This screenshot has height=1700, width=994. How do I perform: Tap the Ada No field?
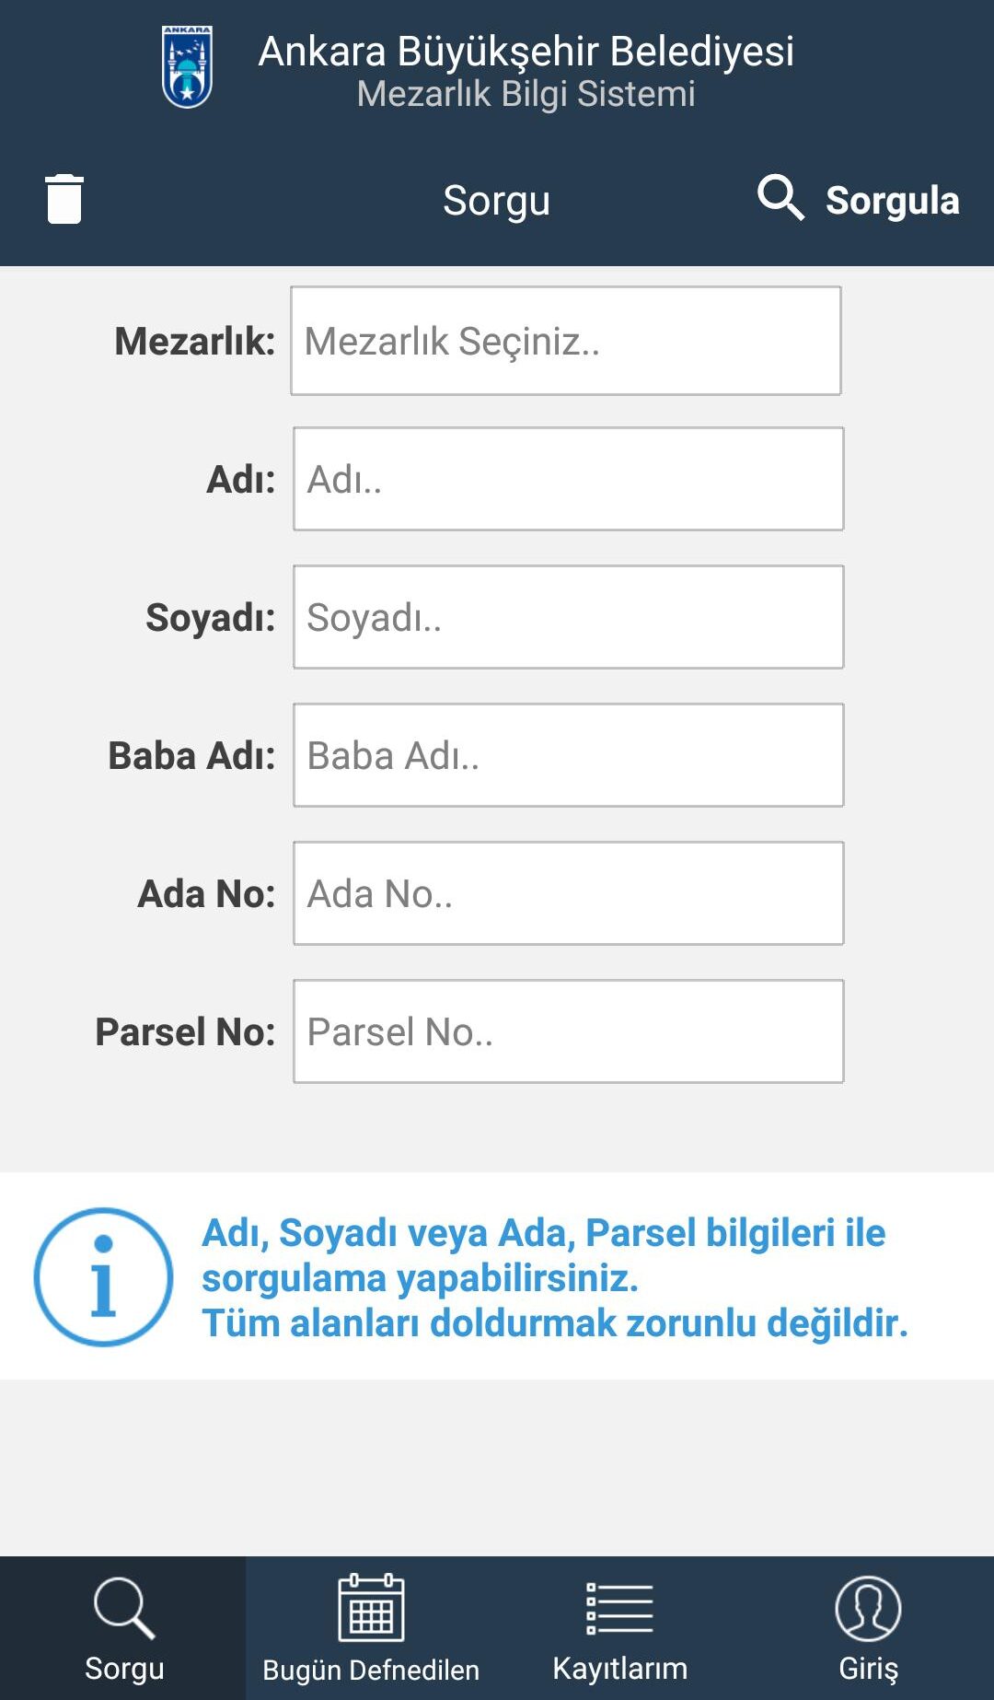(x=568, y=893)
